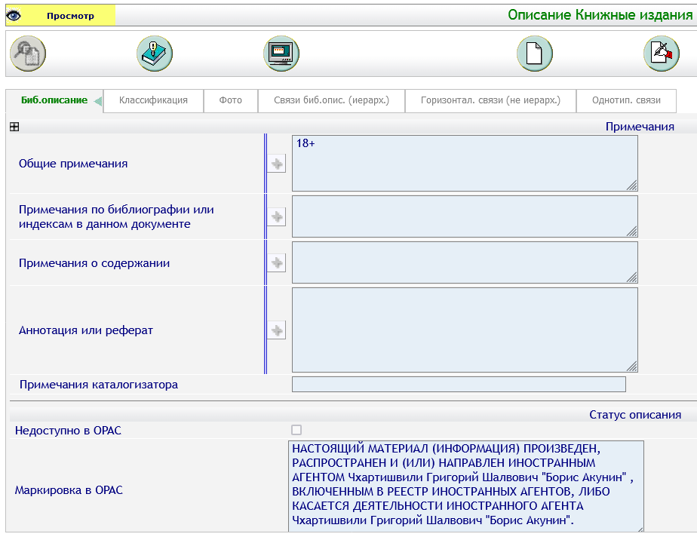Expand the grid plus icon beside Примечания
This screenshot has width=697, height=540.
(14, 127)
